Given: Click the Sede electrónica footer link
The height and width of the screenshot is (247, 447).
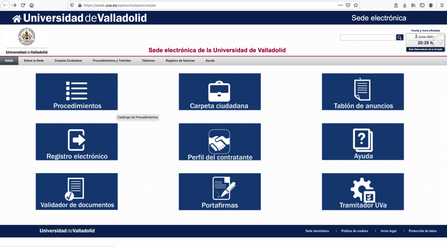Looking at the screenshot, I should (x=317, y=231).
